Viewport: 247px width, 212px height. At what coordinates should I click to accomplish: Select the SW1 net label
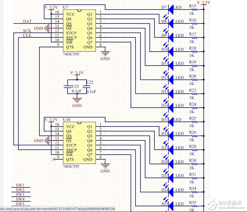[x=20, y=185]
